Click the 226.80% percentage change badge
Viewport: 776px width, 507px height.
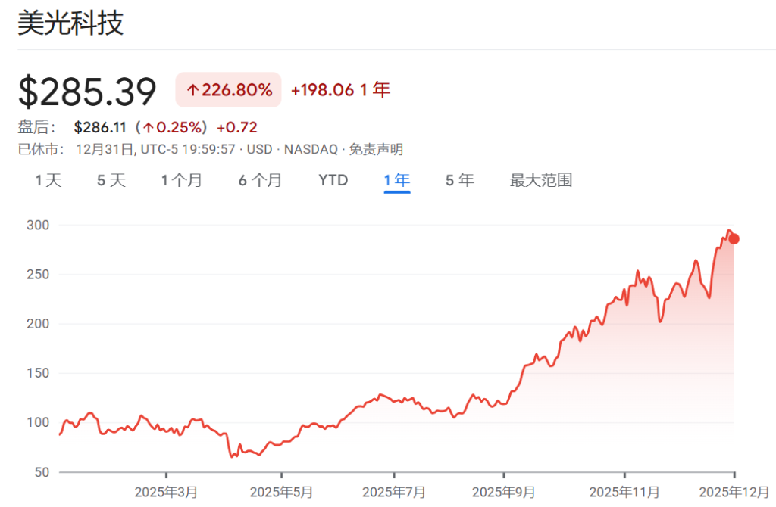pyautogui.click(x=227, y=90)
